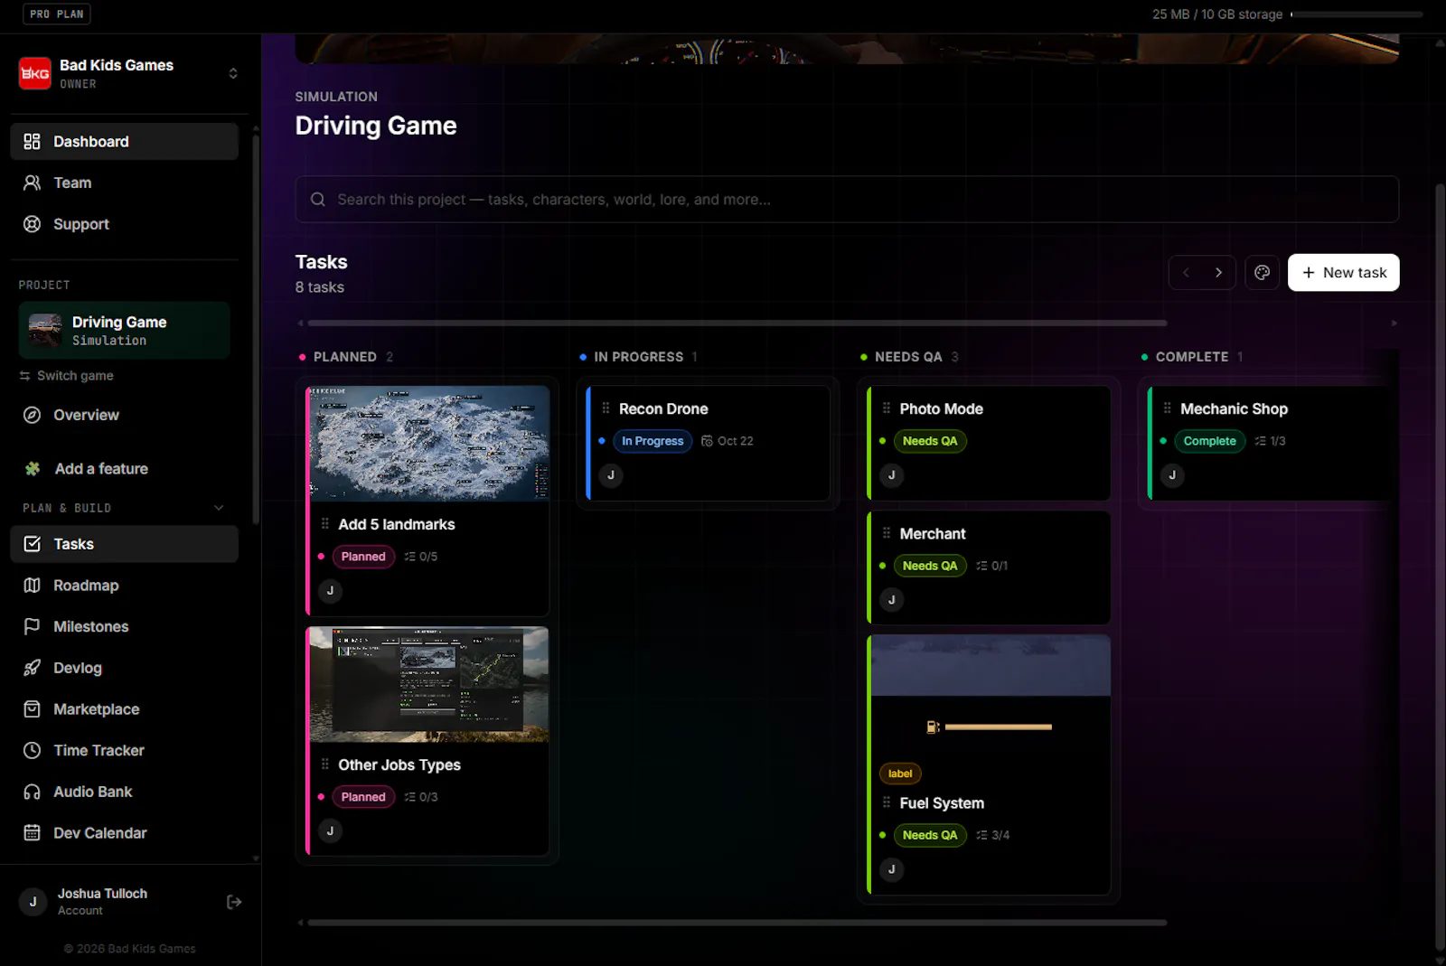Open the Roadmap section
This screenshot has width=1446, height=966.
click(125, 586)
